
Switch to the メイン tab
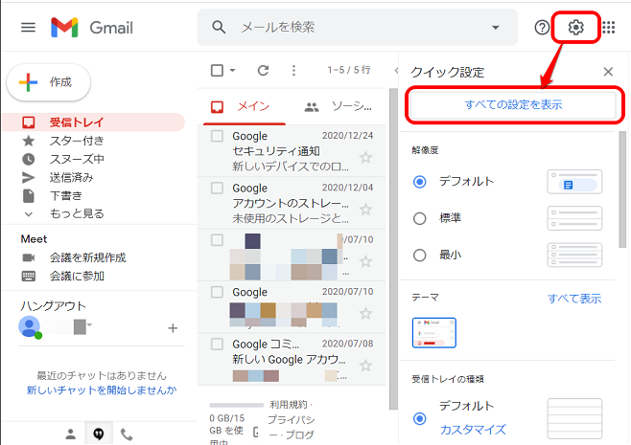tap(245, 107)
